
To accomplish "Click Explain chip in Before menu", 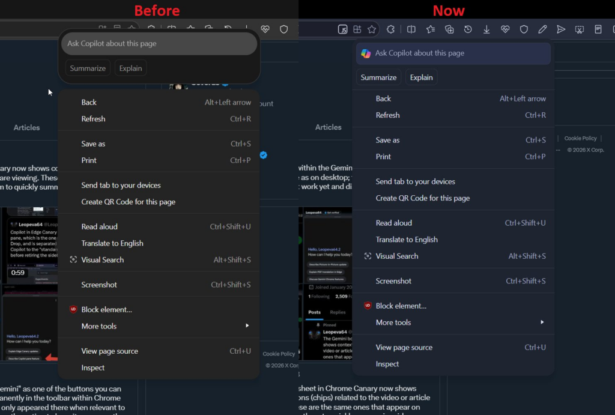I will pos(130,68).
